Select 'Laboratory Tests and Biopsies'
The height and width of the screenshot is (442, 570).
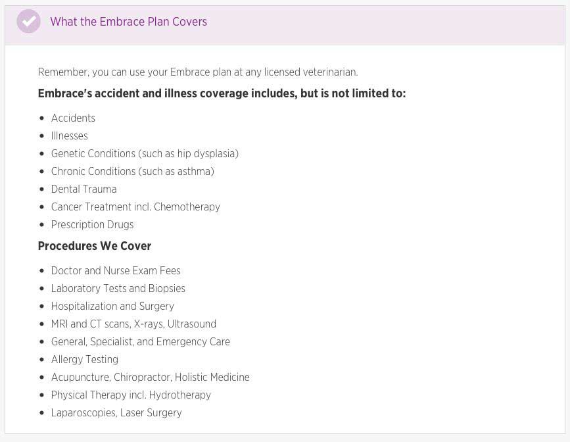118,289
